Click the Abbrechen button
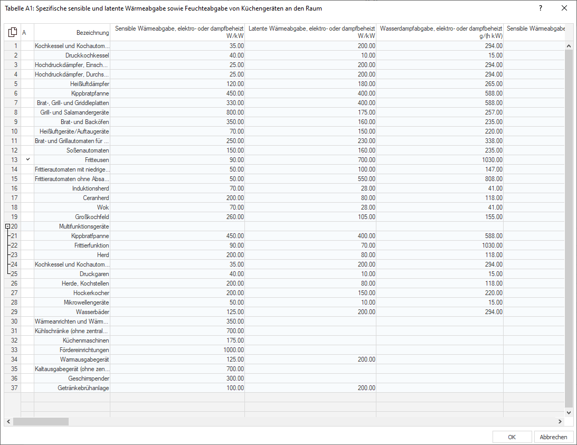Screen dimensions: 577x445 [553, 437]
